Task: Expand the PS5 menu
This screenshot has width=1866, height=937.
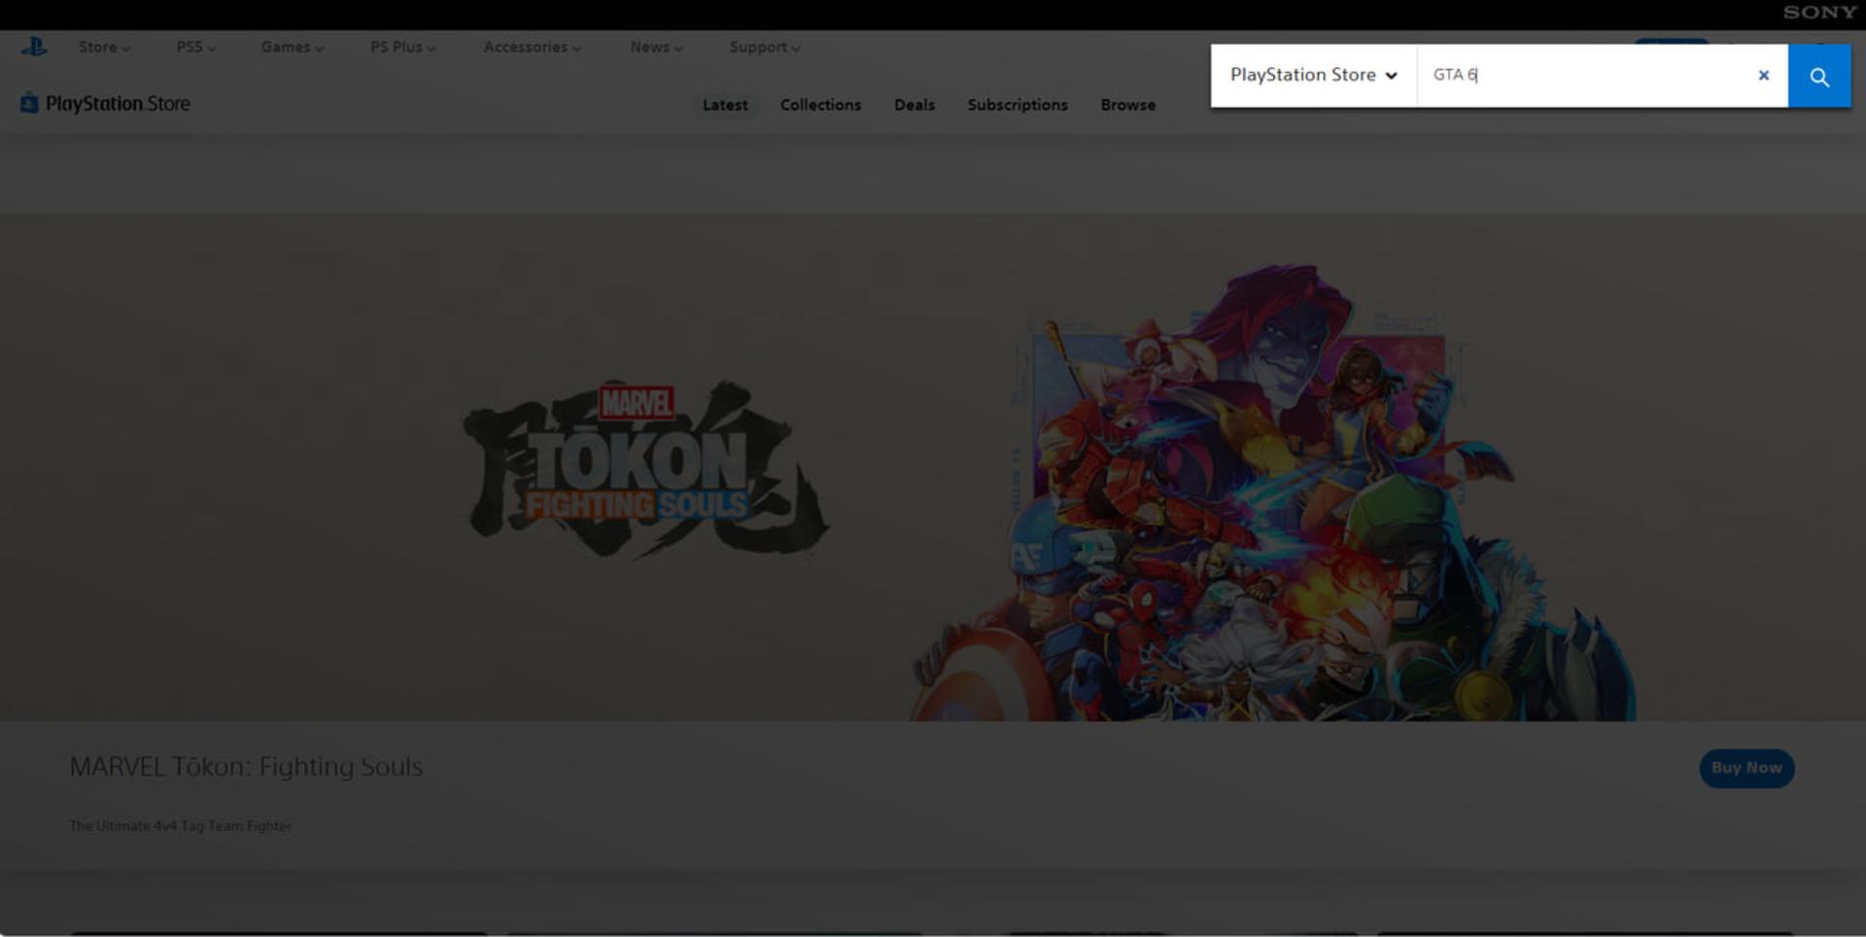Action: pos(195,47)
